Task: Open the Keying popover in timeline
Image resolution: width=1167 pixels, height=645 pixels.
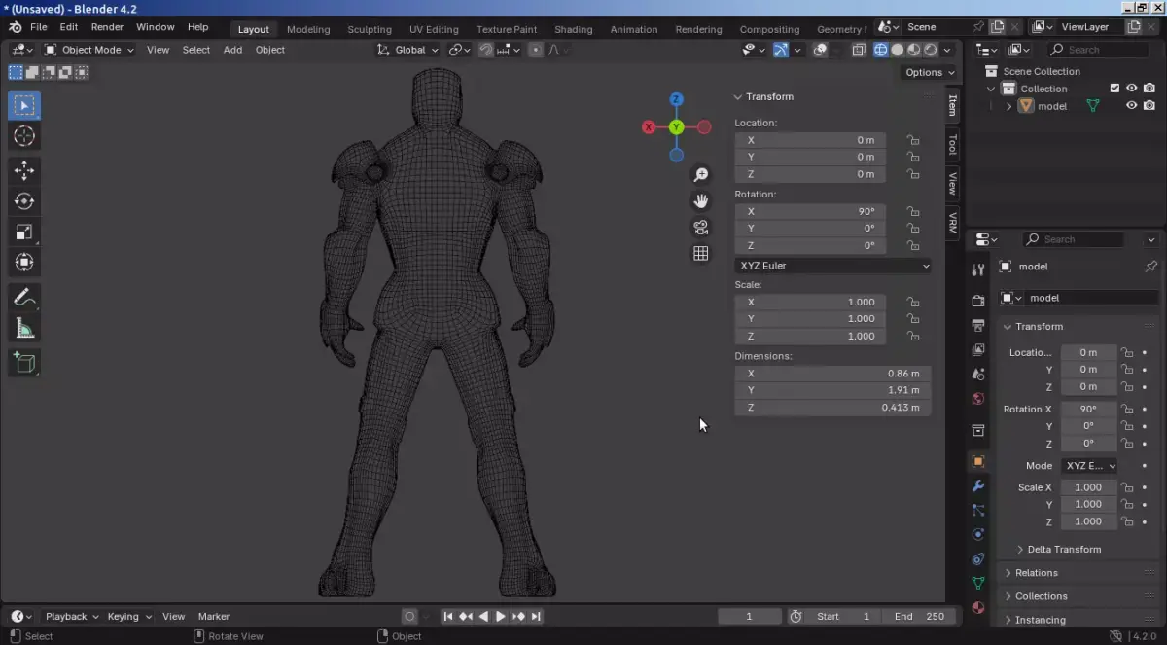Action: (129, 617)
